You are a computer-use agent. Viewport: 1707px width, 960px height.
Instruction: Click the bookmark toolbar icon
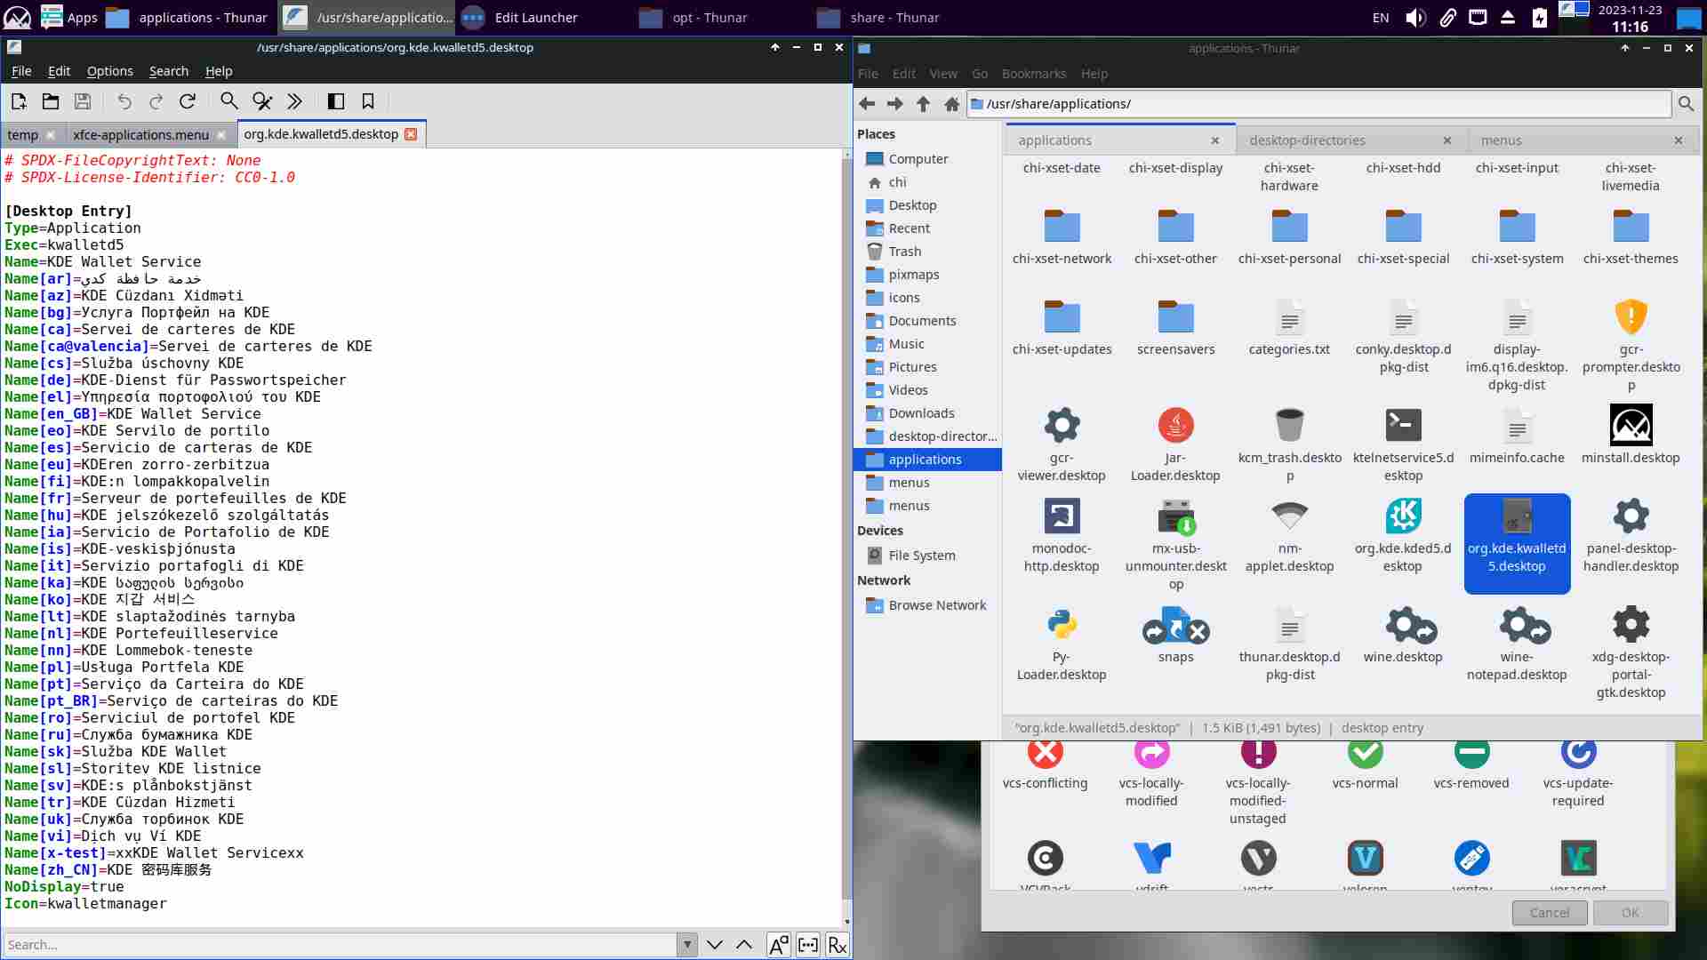pos(368,101)
